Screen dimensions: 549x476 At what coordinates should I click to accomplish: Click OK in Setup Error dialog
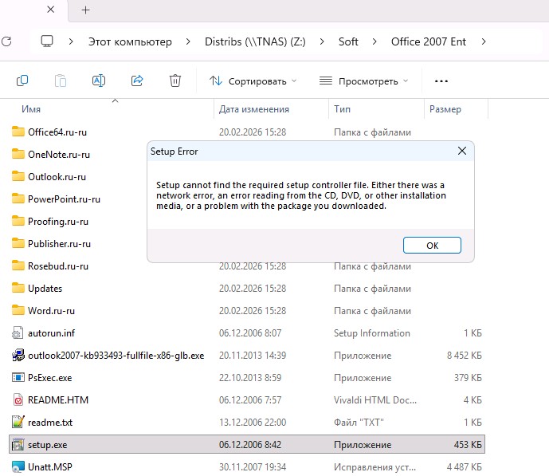[x=432, y=246]
